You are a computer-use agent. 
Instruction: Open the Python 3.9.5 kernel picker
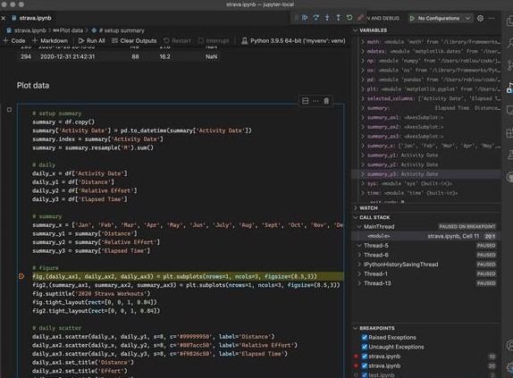coord(293,40)
